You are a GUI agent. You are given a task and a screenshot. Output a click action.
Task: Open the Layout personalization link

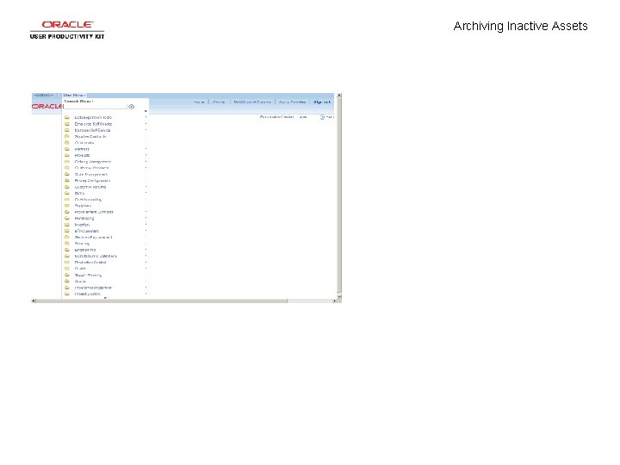tap(303, 117)
